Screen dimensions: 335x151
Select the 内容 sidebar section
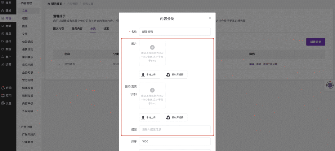point(8,18)
